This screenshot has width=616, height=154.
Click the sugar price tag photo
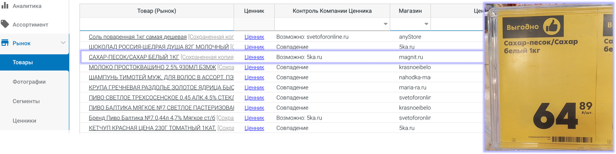(x=549, y=77)
